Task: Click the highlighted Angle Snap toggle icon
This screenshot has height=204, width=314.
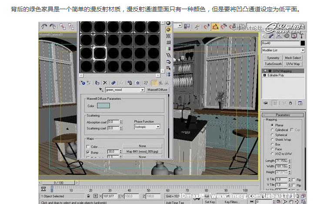Action: [x=215, y=27]
